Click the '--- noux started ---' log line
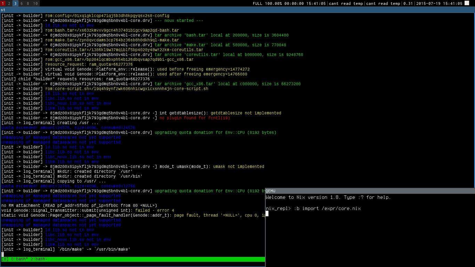The width and height of the screenshot is (475, 267). click(x=102, y=21)
